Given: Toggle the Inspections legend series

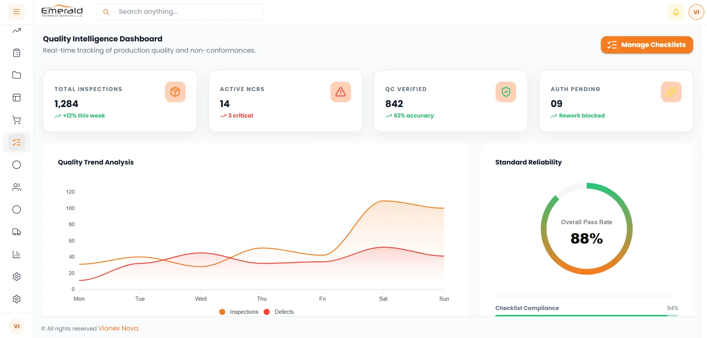Looking at the screenshot, I should pos(239,312).
